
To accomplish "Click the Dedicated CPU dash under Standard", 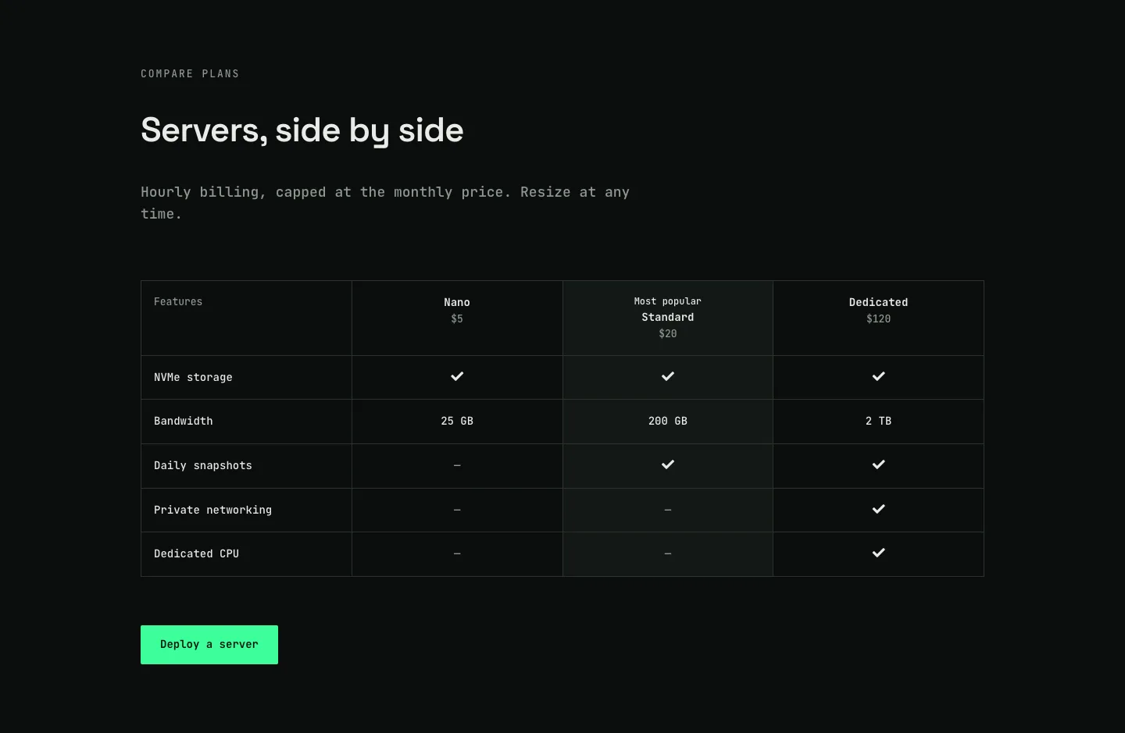I will tap(668, 553).
